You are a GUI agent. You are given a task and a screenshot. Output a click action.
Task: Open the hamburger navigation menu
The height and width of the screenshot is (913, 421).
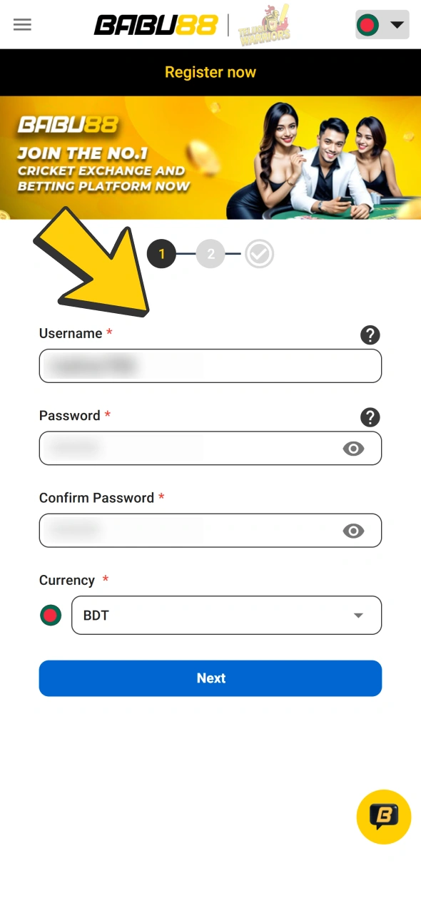(22, 25)
